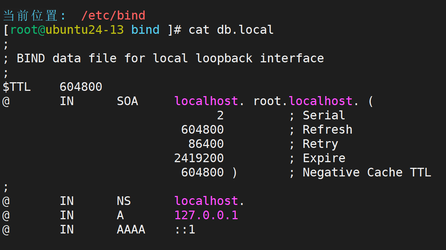446x250 pixels.
Task: Click the 604800 value after $TTL
Action: [x=81, y=87]
